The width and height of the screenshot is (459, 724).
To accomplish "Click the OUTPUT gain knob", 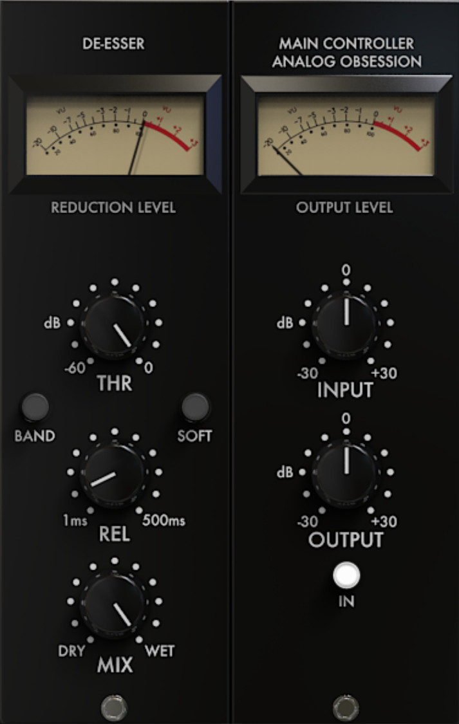I will (x=346, y=476).
